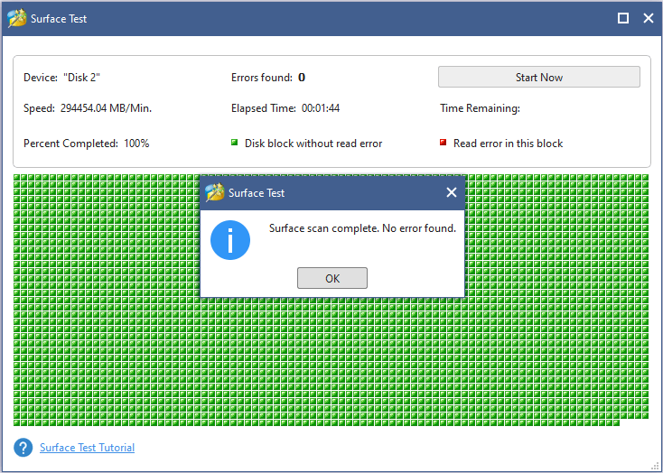Click the red read-error legend square

(x=443, y=143)
